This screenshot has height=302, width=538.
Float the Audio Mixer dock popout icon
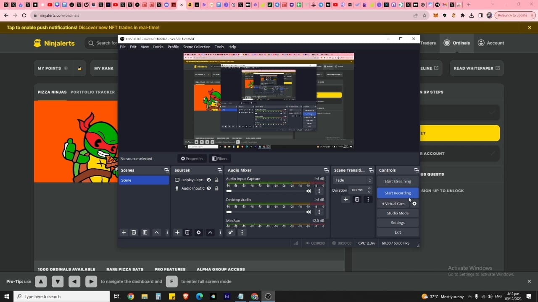[326, 170]
